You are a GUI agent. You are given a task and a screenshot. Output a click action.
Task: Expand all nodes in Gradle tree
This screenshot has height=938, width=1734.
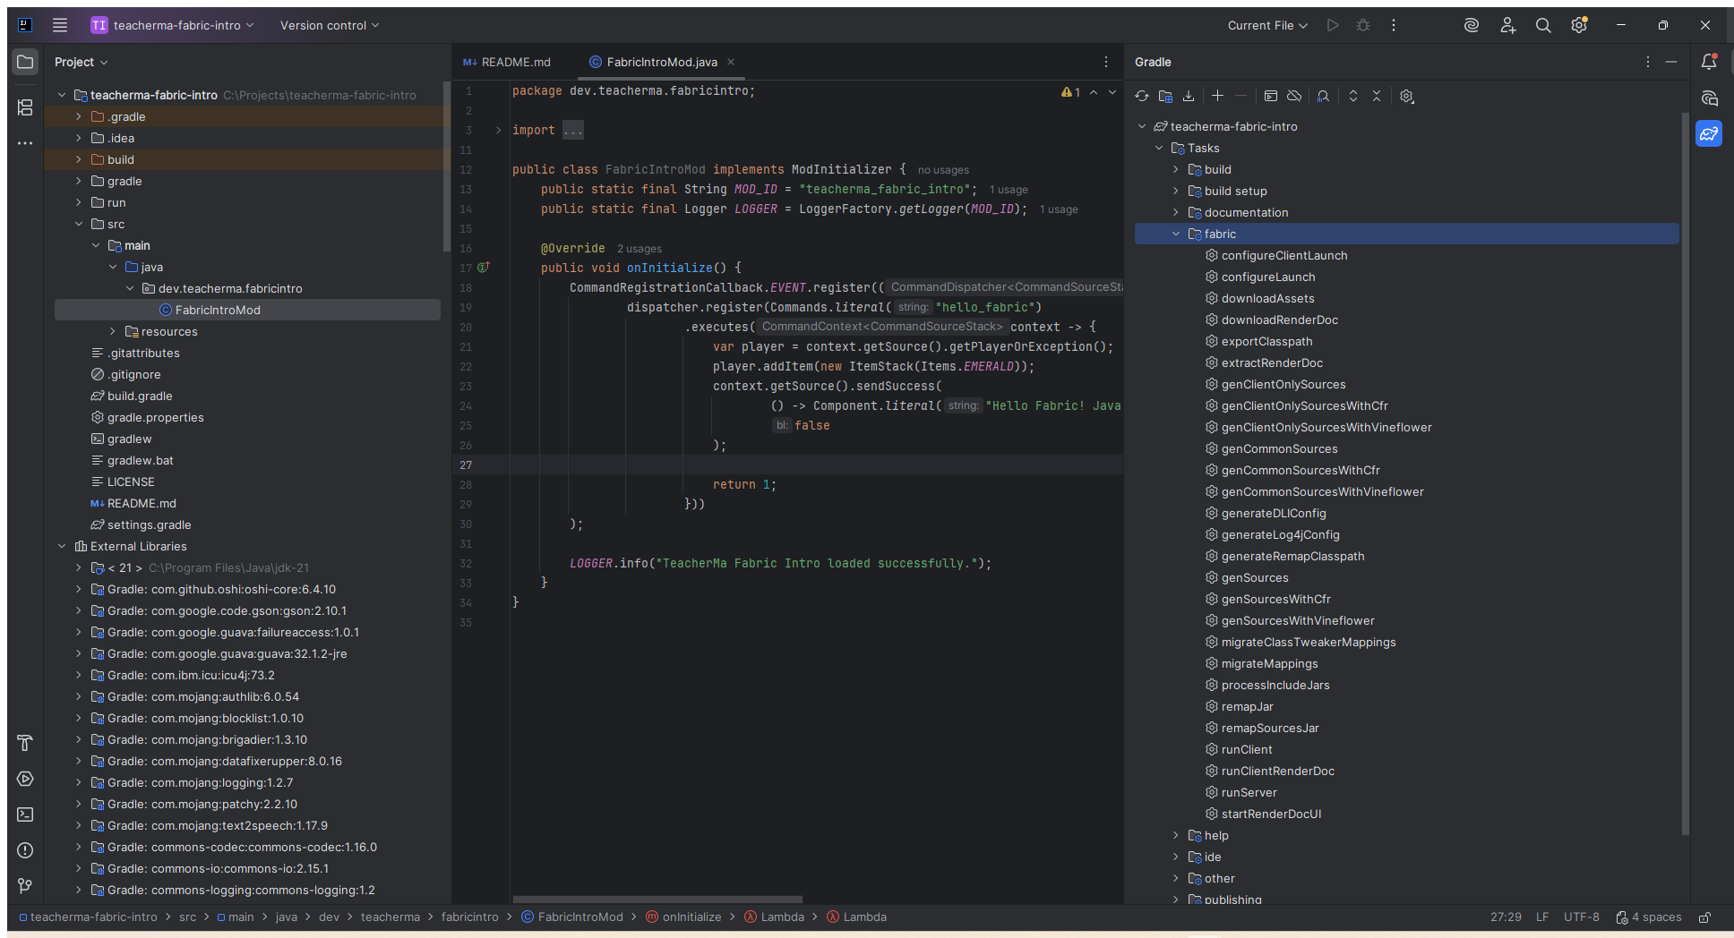tap(1353, 96)
